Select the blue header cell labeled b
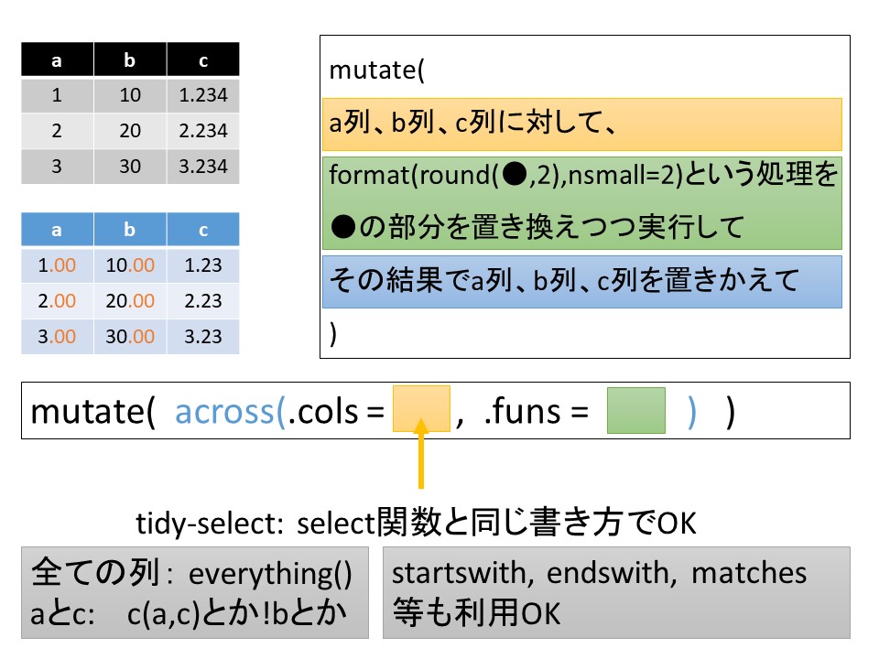 (130, 231)
